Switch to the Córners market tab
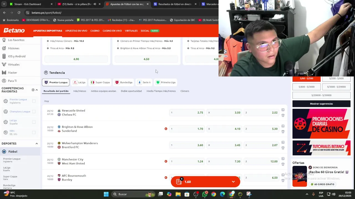This screenshot has width=355, height=199. pos(185,91)
